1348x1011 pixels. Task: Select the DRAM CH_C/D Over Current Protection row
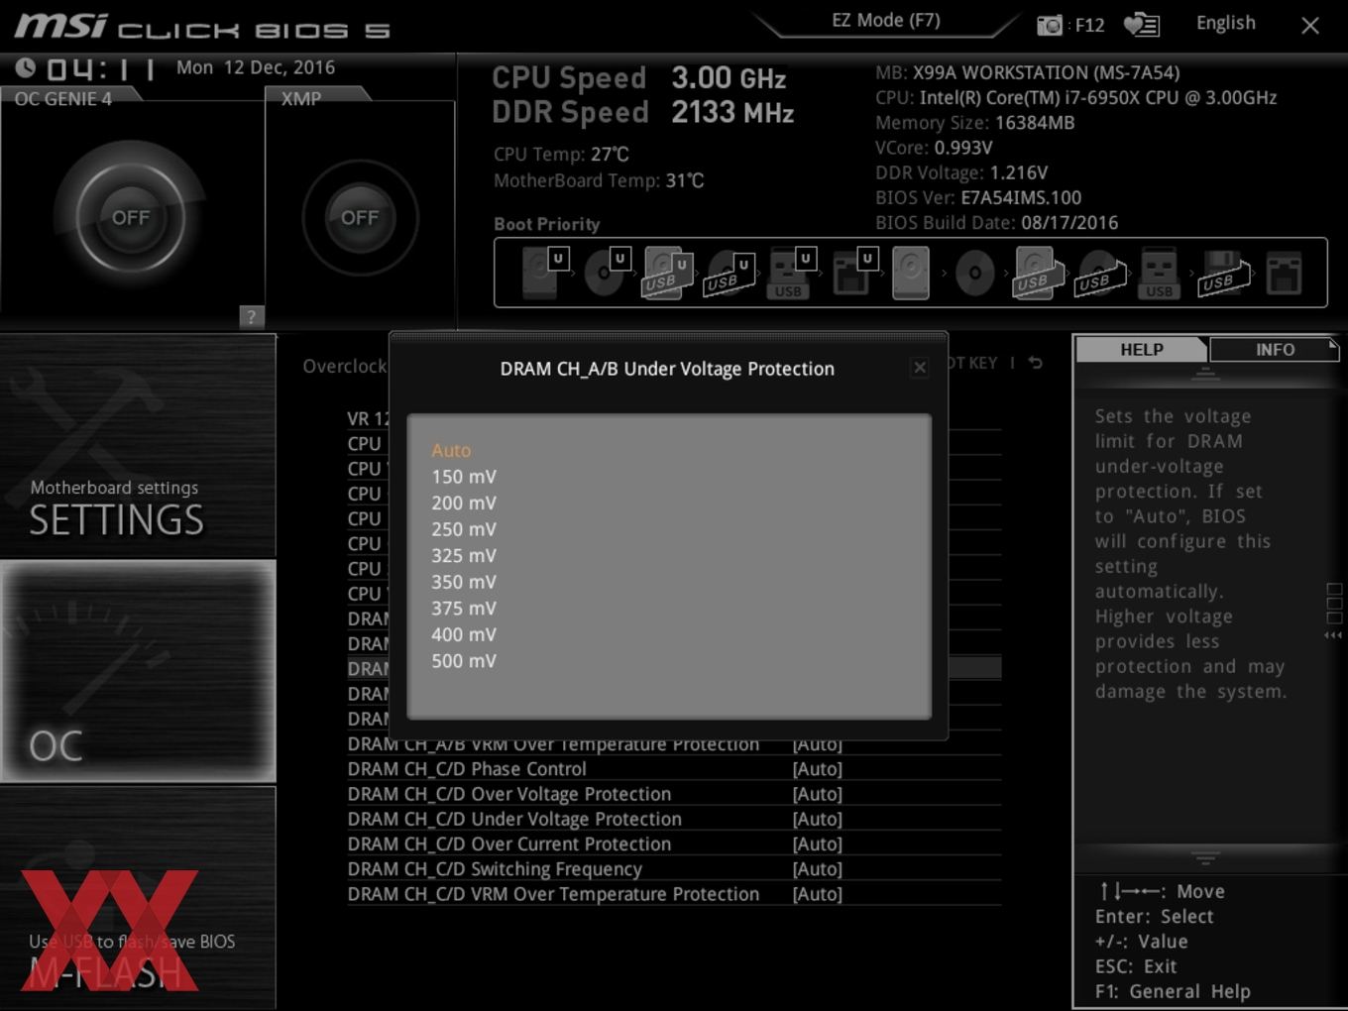674,844
